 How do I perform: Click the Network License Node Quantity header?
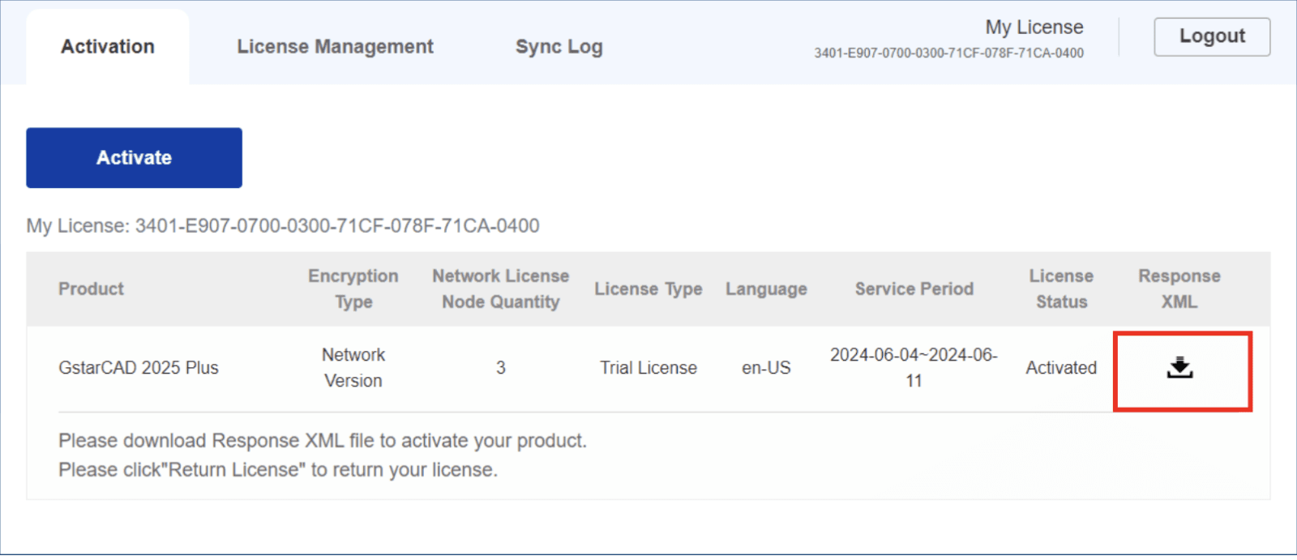(500, 289)
